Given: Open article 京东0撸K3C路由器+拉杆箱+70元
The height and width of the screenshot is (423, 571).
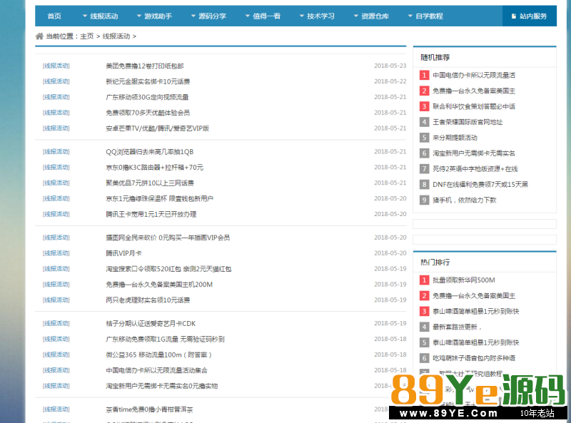Looking at the screenshot, I should (154, 168).
